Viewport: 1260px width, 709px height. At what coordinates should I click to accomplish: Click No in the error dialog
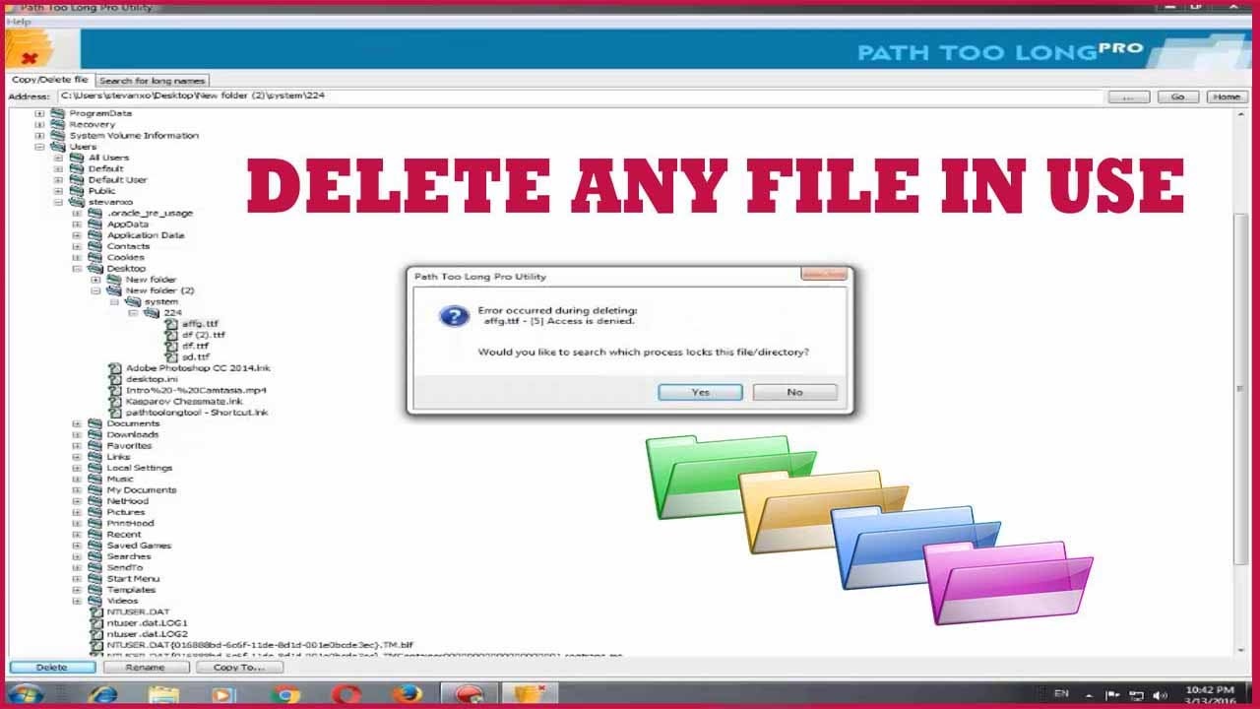(x=794, y=392)
